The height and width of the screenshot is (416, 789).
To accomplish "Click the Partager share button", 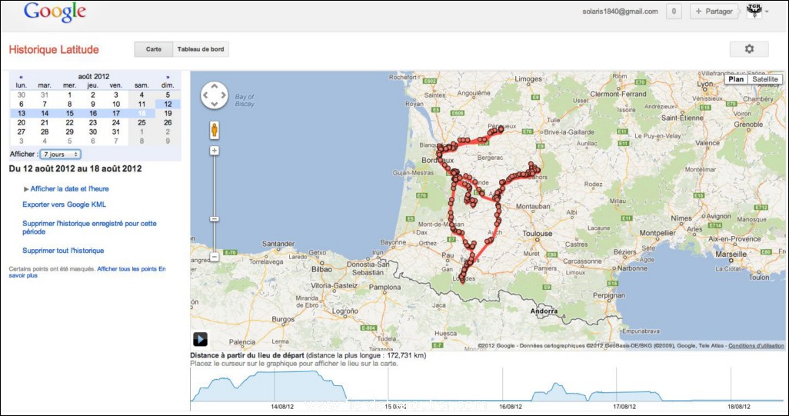I will pos(714,11).
